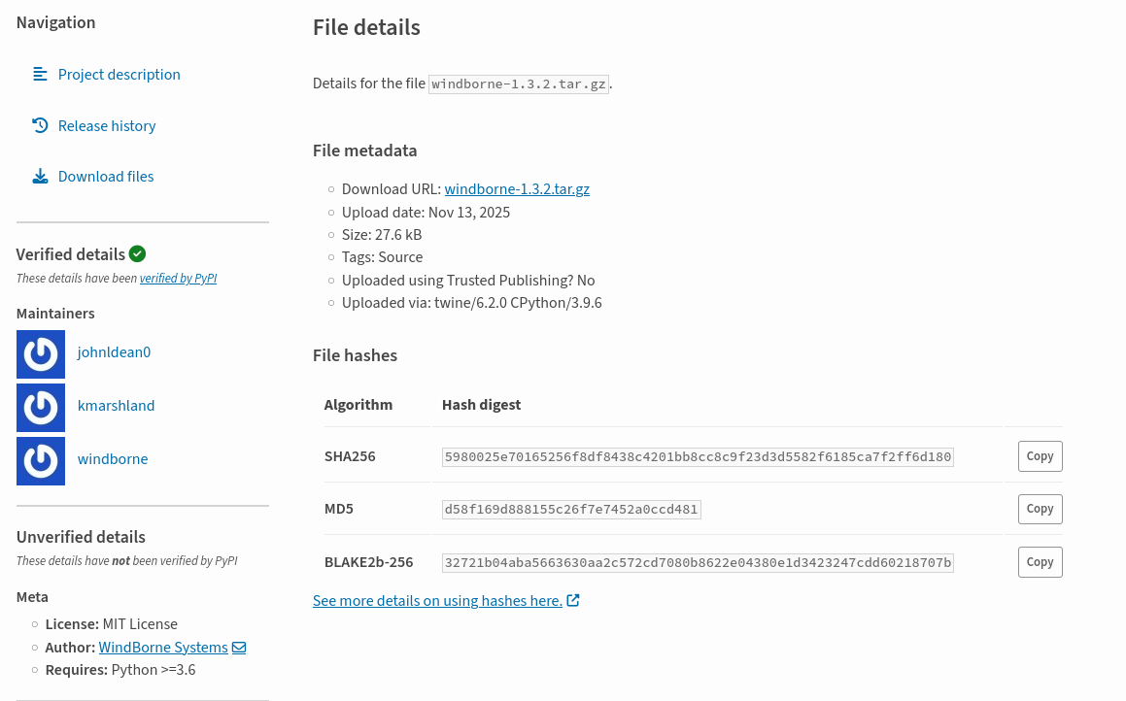Click the Download files tray icon
Image resolution: width=1126 pixels, height=701 pixels.
pos(40,176)
